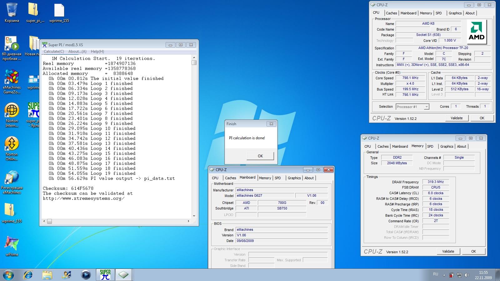Open the Norton Online desktop icon

tap(12, 148)
